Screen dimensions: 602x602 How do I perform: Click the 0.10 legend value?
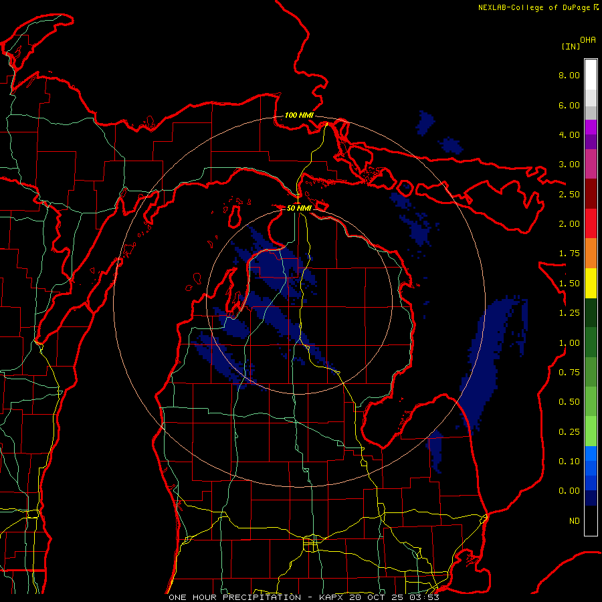pyautogui.click(x=569, y=462)
